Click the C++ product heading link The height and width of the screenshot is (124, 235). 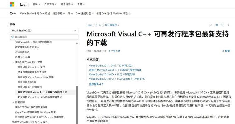pyautogui.click(x=13, y=13)
